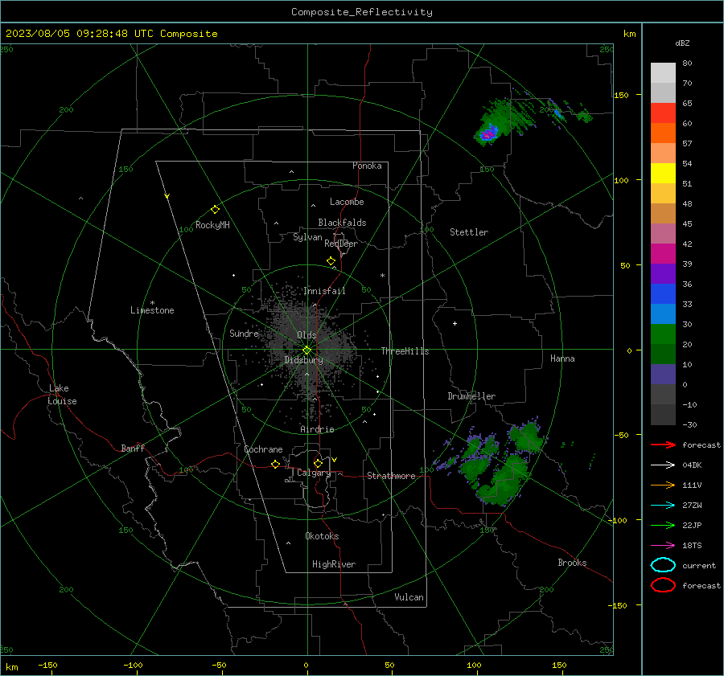Image resolution: width=724 pixels, height=676 pixels.
Task: Click the 20 dBZ green color swatch
Action: click(663, 334)
